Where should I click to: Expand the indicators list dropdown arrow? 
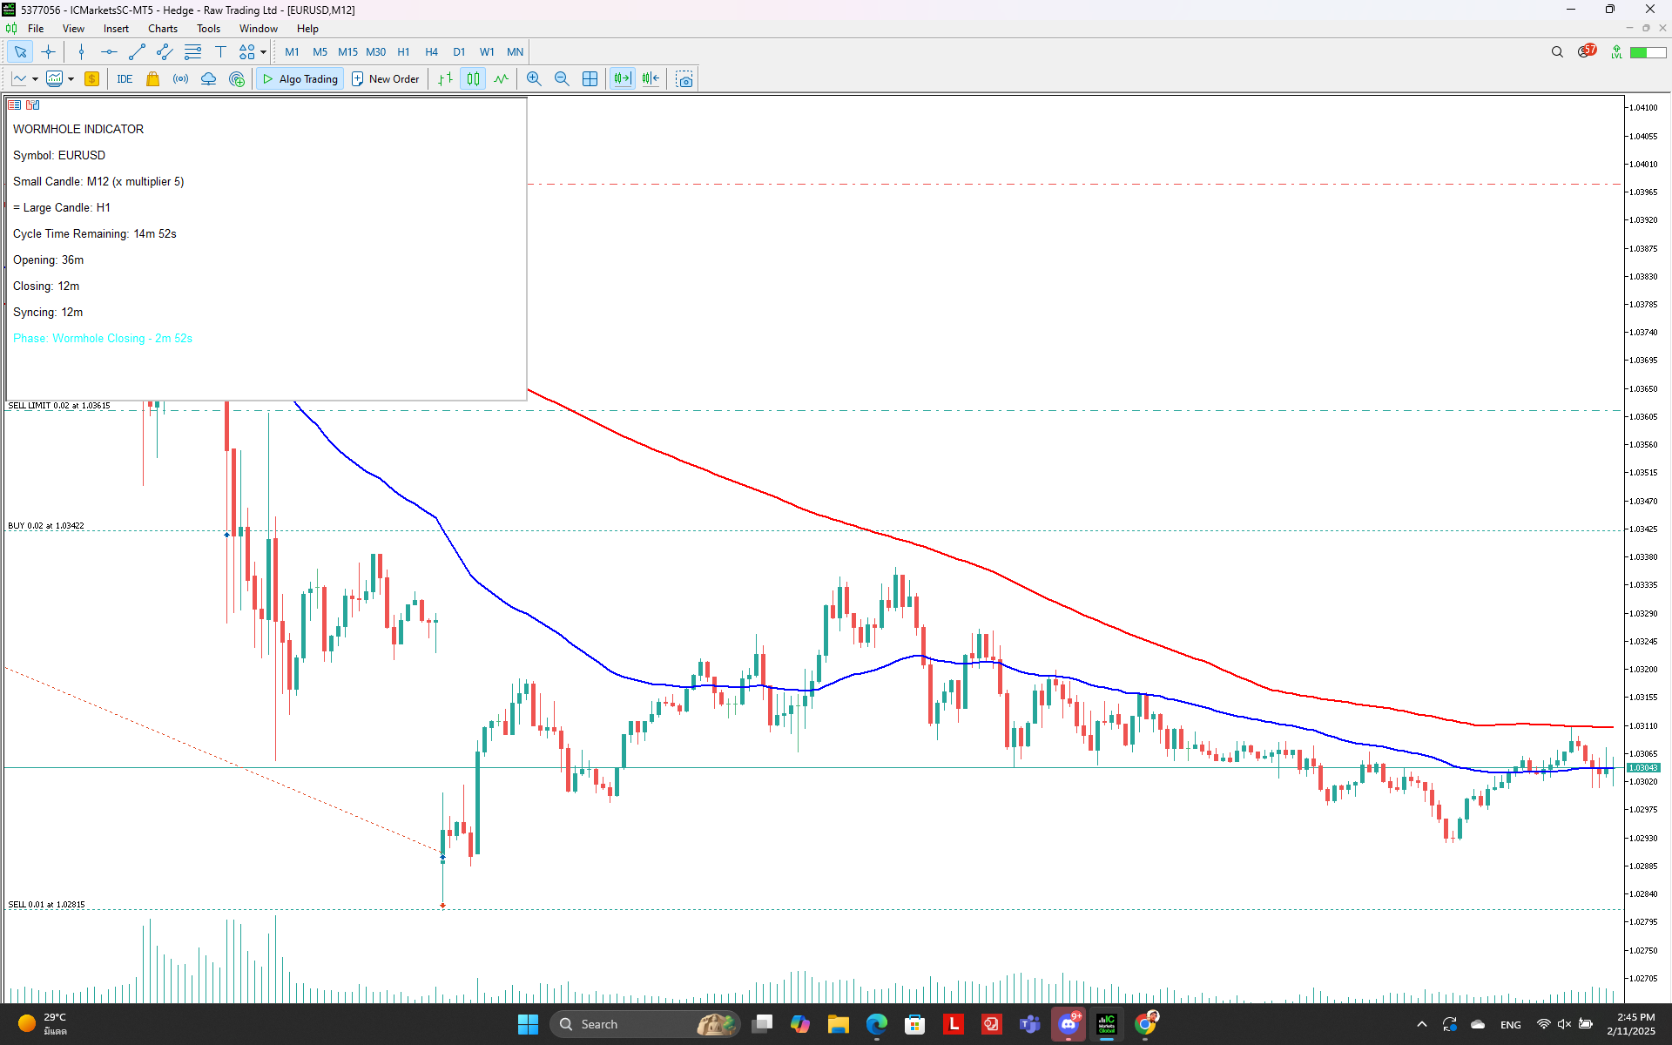(71, 79)
